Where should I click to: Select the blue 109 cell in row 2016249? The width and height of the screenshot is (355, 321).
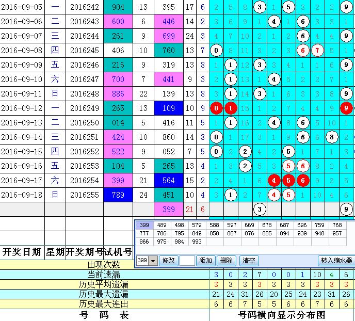168,108
